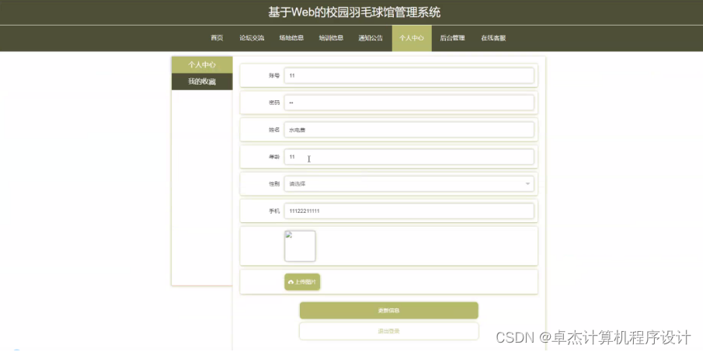Open 后台管理 from the top menu

point(452,38)
